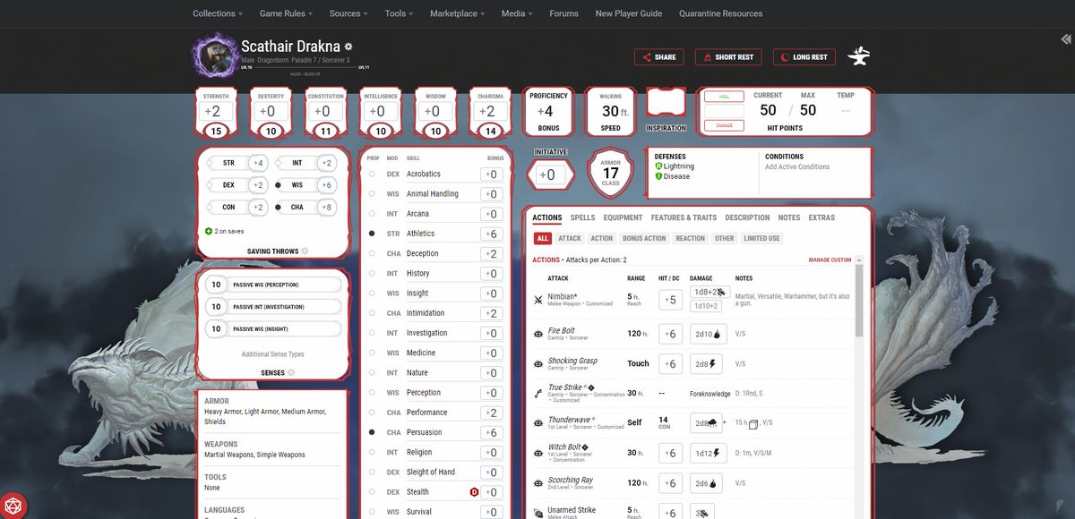Filter actions by Attack
The image size is (1075, 519).
tap(570, 239)
